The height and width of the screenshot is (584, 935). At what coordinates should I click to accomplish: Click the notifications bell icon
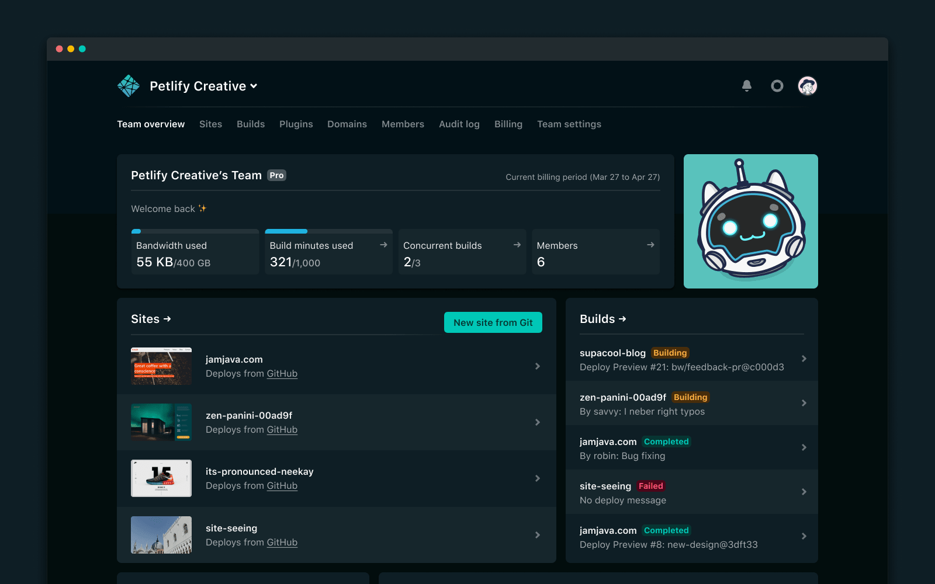[746, 85]
